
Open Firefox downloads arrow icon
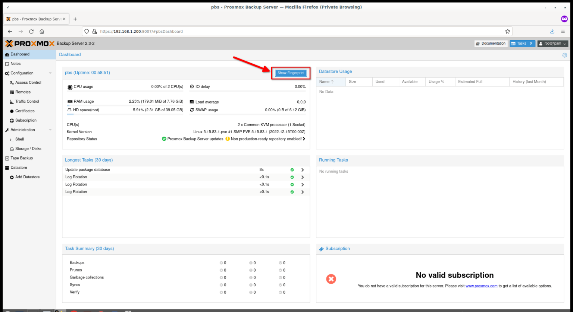point(552,32)
